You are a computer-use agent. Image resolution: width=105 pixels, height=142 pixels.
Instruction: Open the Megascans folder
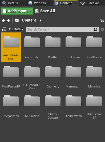pos(11,106)
